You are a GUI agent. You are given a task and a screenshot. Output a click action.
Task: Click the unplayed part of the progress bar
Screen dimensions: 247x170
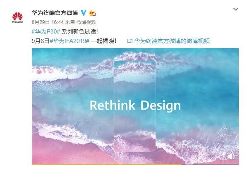click(210, 164)
